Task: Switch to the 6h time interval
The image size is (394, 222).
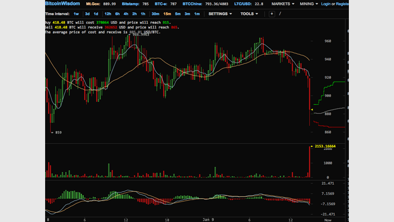Action: pyautogui.click(x=117, y=14)
